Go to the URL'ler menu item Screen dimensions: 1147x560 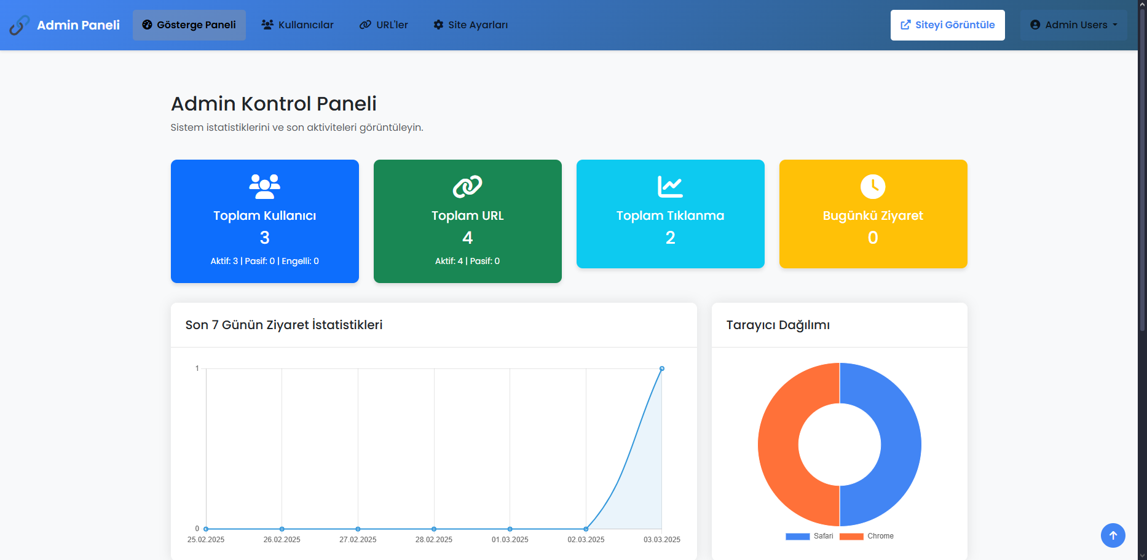pyautogui.click(x=384, y=25)
